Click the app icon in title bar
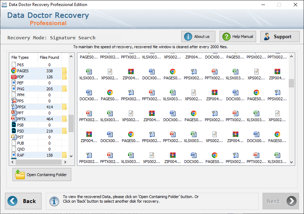 (x=4, y=5)
